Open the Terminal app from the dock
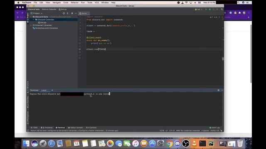 coord(202,144)
